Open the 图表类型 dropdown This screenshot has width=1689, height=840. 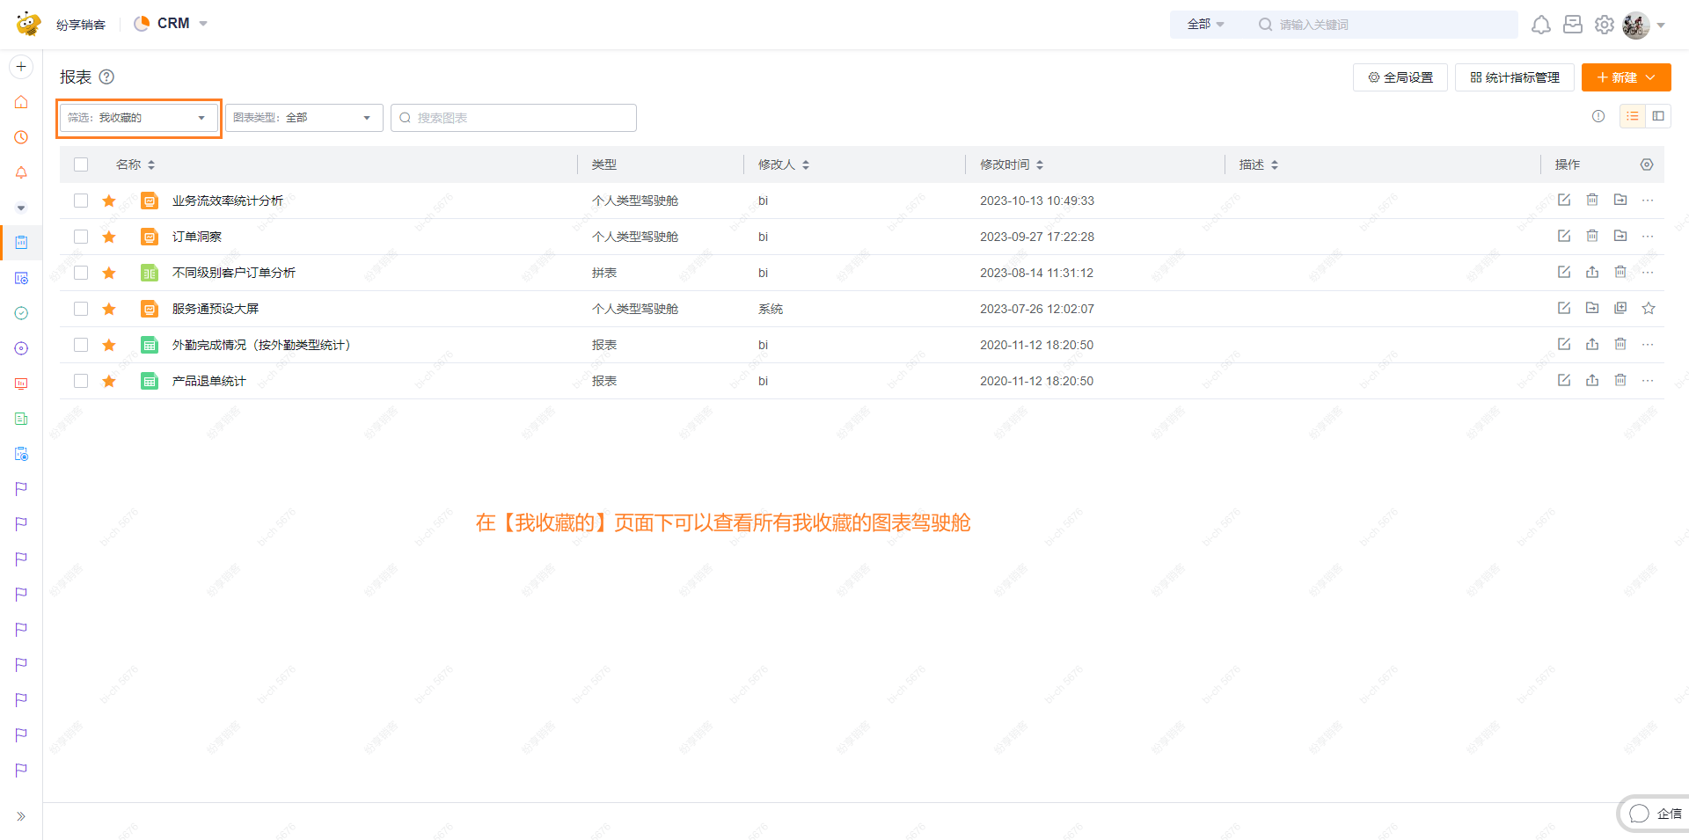click(303, 117)
